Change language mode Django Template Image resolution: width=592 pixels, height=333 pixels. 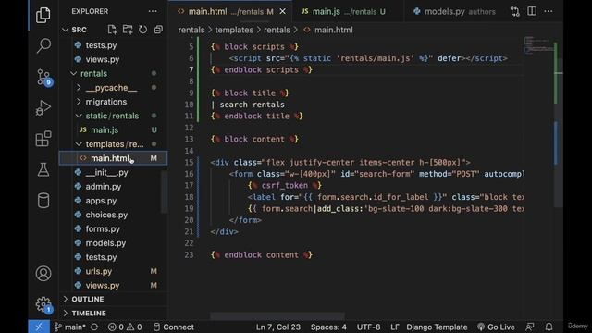[437, 327]
